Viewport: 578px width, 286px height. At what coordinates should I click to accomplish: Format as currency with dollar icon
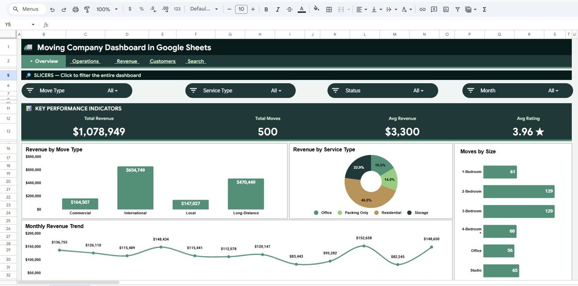tap(130, 9)
